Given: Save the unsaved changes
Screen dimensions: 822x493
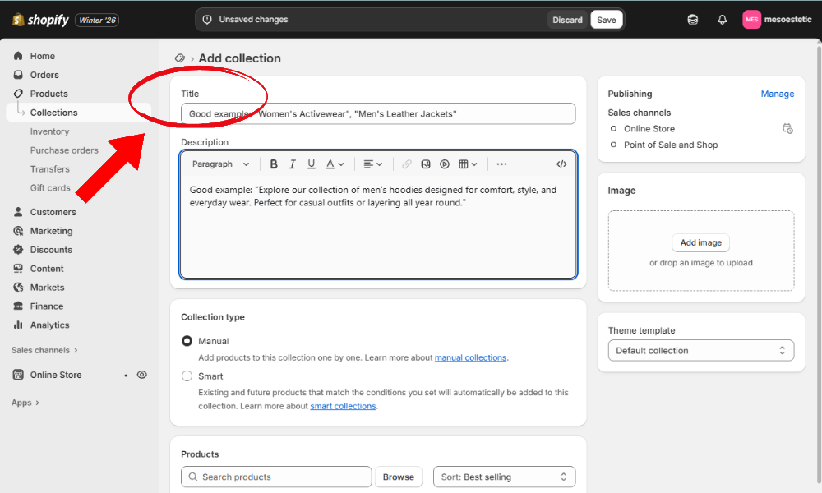Looking at the screenshot, I should (607, 20).
